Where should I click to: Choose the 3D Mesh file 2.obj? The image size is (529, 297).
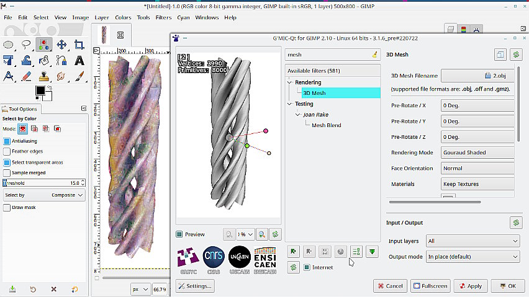477,76
